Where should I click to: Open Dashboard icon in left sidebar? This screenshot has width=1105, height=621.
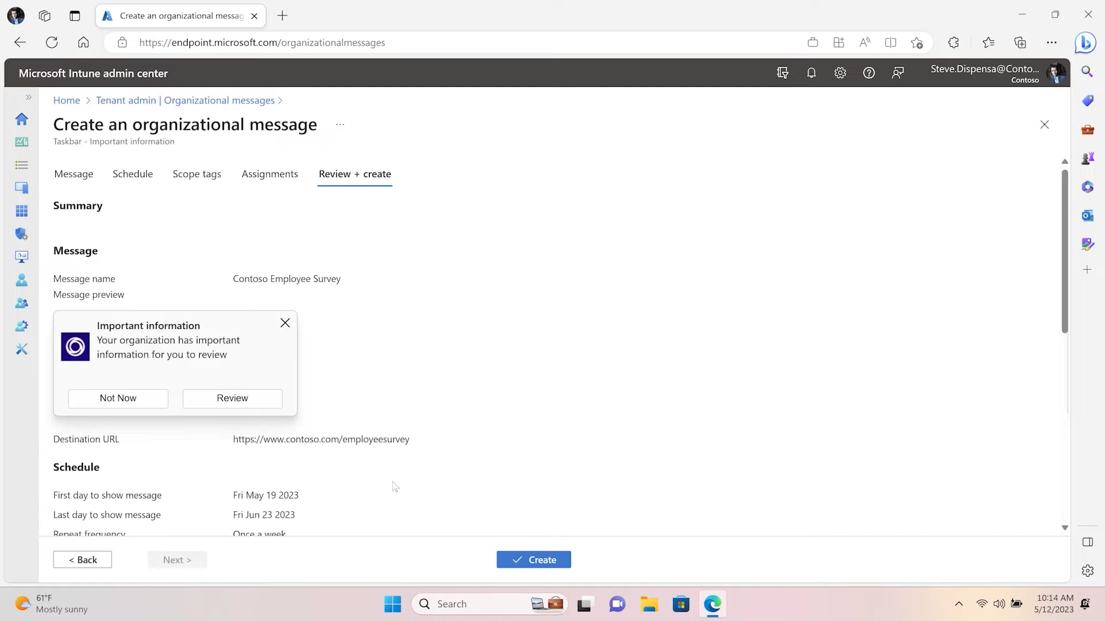[22, 142]
